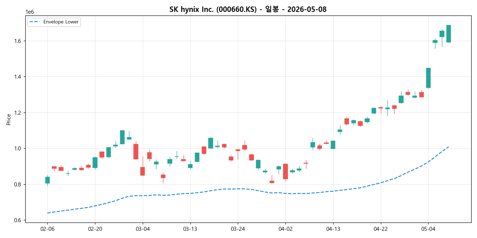Click the 05-04 date tick label
This screenshot has width=477, height=238.
click(428, 229)
